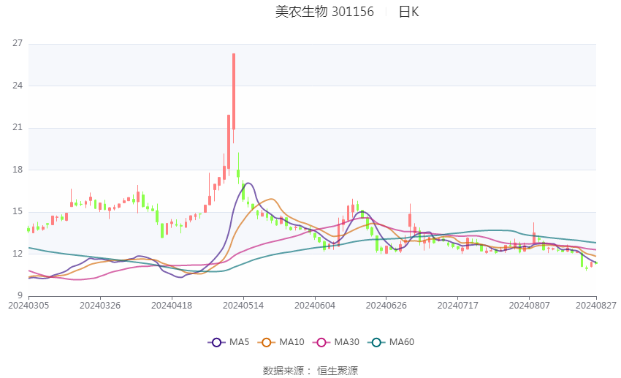Click the tallest red candlestick near 26
621x378 pixels.
[234, 91]
